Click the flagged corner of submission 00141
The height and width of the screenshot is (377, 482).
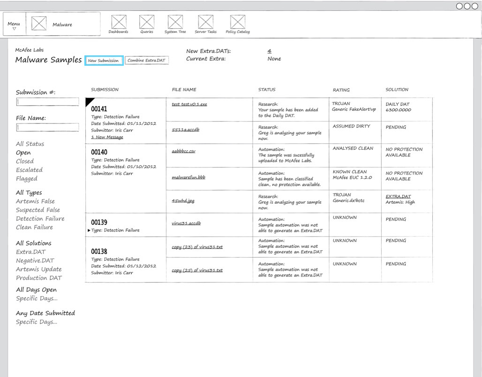[89, 101]
